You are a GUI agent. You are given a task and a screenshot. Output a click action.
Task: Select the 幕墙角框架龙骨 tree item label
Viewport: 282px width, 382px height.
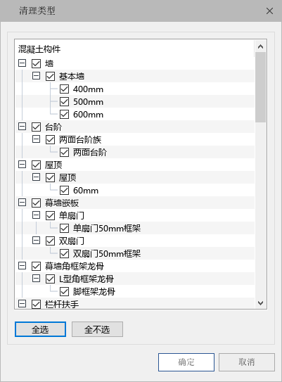point(75,267)
